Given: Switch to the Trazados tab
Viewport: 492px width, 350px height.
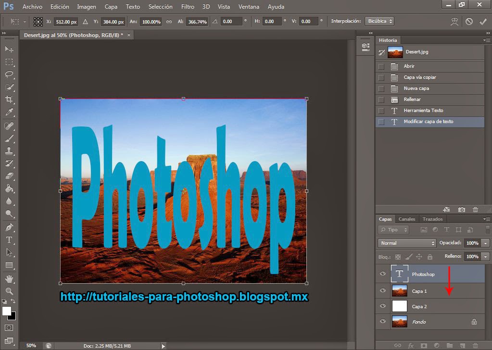Looking at the screenshot, I should [x=432, y=219].
